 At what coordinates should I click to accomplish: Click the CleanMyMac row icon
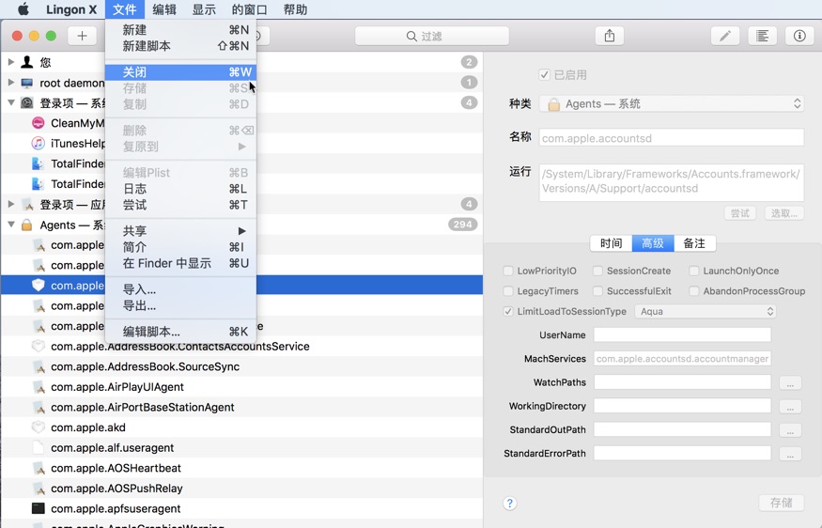39,123
